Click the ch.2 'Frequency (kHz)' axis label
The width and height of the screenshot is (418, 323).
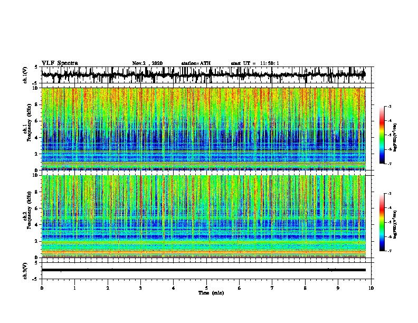pos(29,210)
